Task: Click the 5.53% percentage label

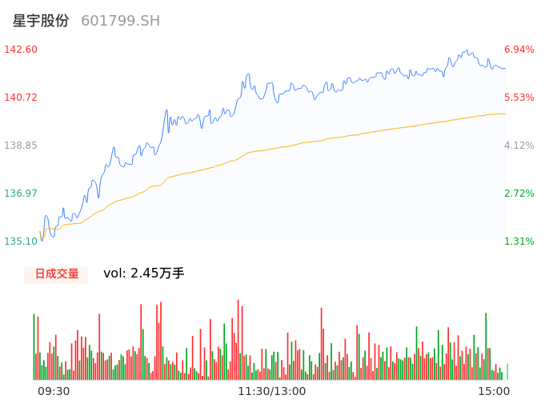Action: coord(519,98)
